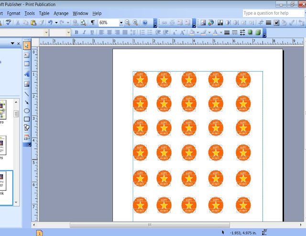Toggle italic formatting
Image resolution: width=306 pixels, height=236 pixels.
click(x=84, y=32)
